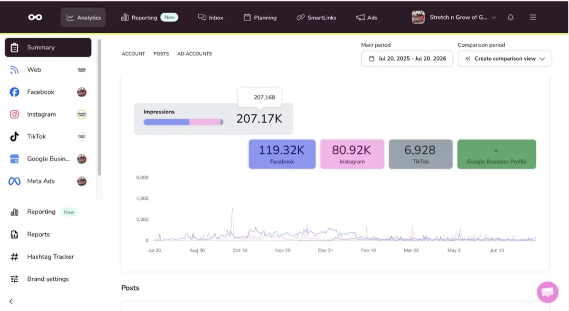Click the Reports document icon
Image resolution: width=569 pixels, height=311 pixels.
pyautogui.click(x=14, y=234)
